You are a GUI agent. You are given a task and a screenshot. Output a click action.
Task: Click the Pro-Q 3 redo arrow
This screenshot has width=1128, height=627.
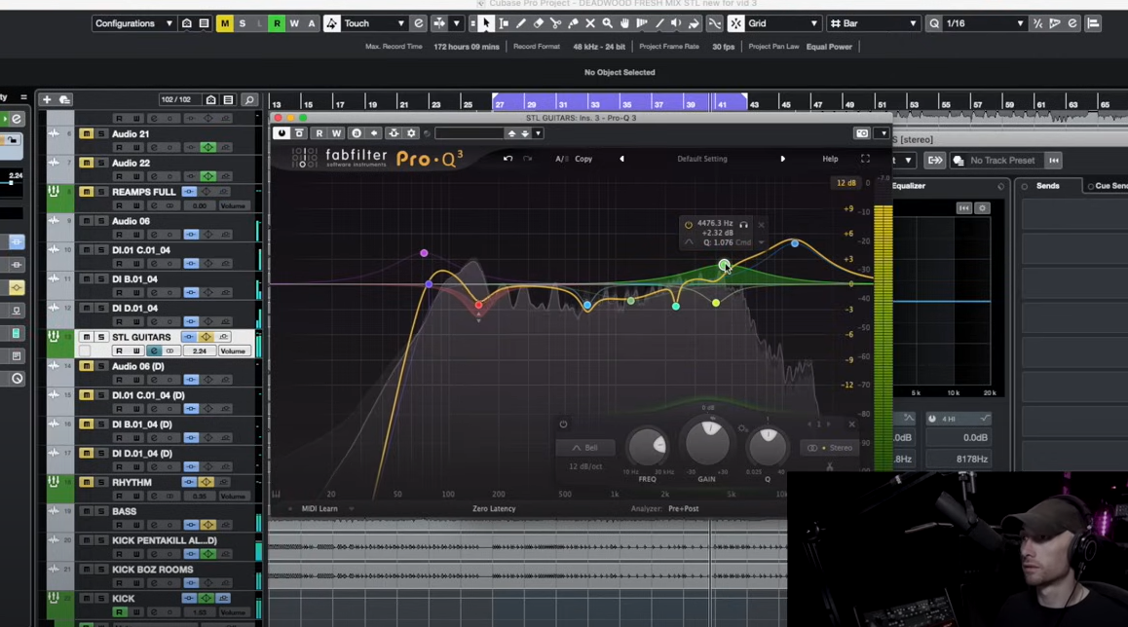click(527, 159)
